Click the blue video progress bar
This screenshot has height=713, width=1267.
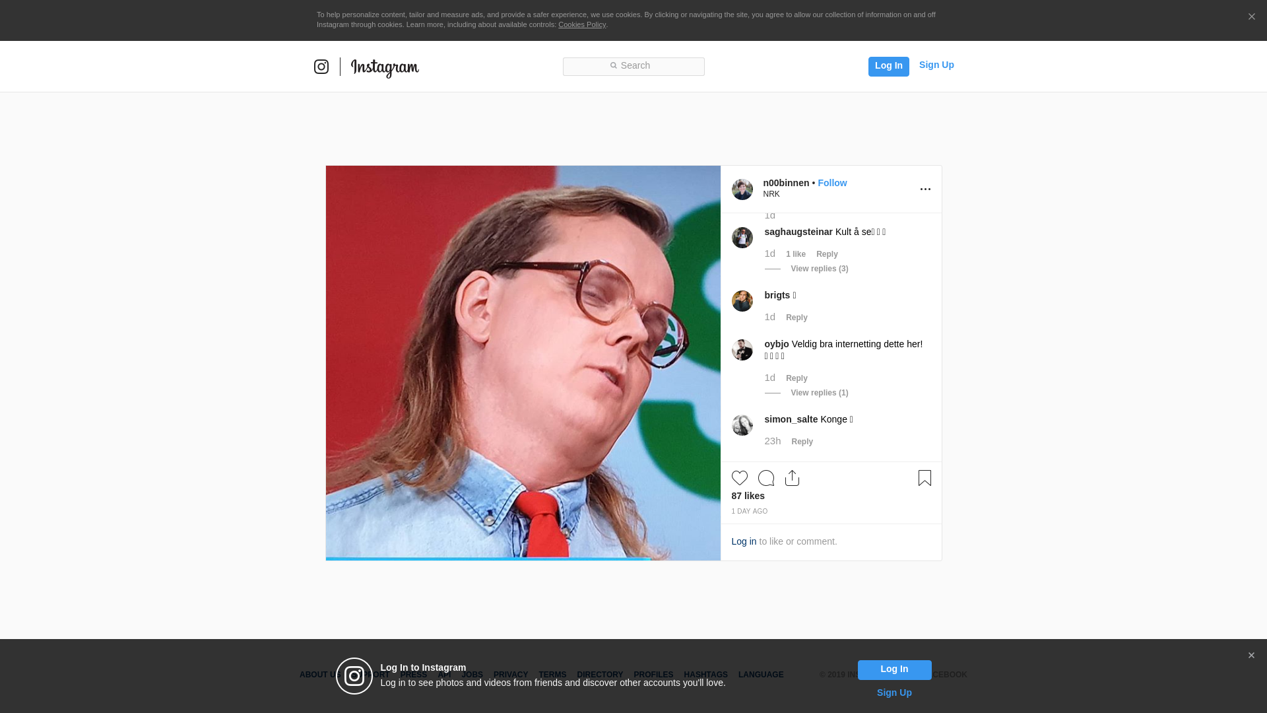coord(488,559)
